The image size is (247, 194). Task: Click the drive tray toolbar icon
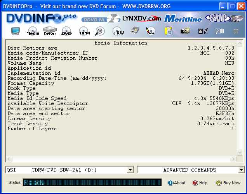[135, 30]
